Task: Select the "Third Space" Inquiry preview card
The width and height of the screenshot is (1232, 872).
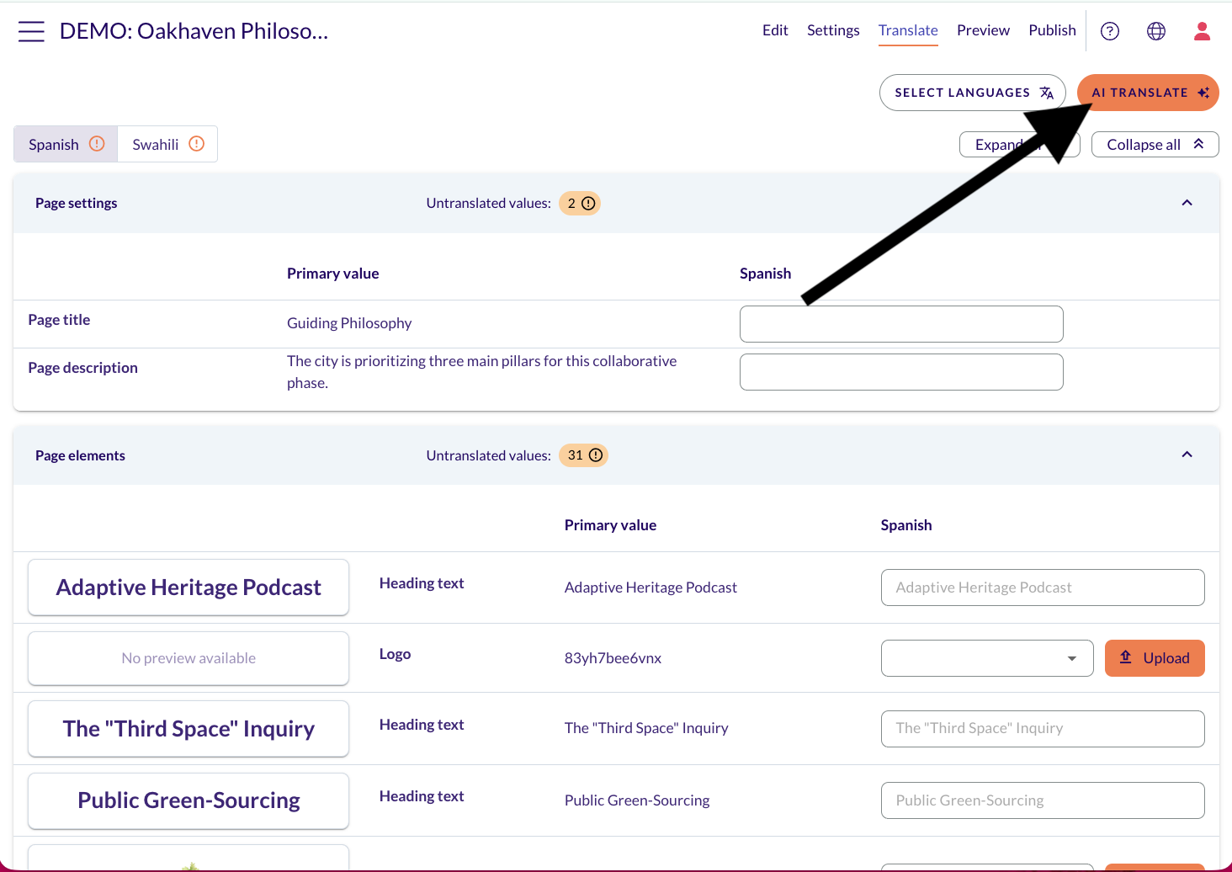Action: point(189,729)
